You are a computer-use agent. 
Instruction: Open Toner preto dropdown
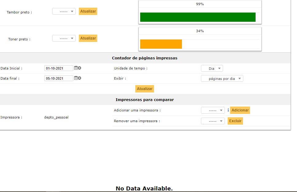click(64, 38)
